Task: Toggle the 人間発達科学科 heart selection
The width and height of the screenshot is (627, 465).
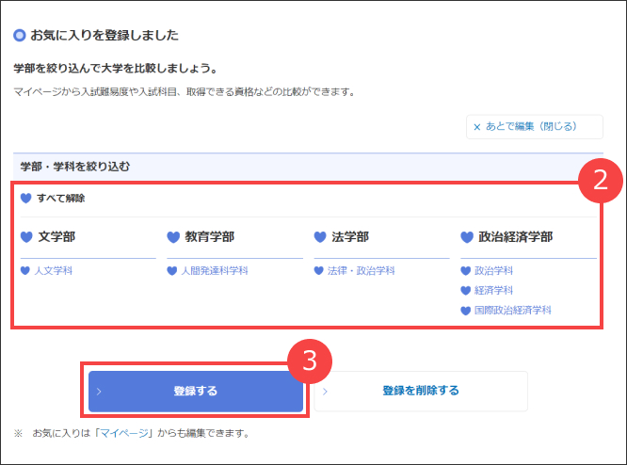Action: point(172,271)
